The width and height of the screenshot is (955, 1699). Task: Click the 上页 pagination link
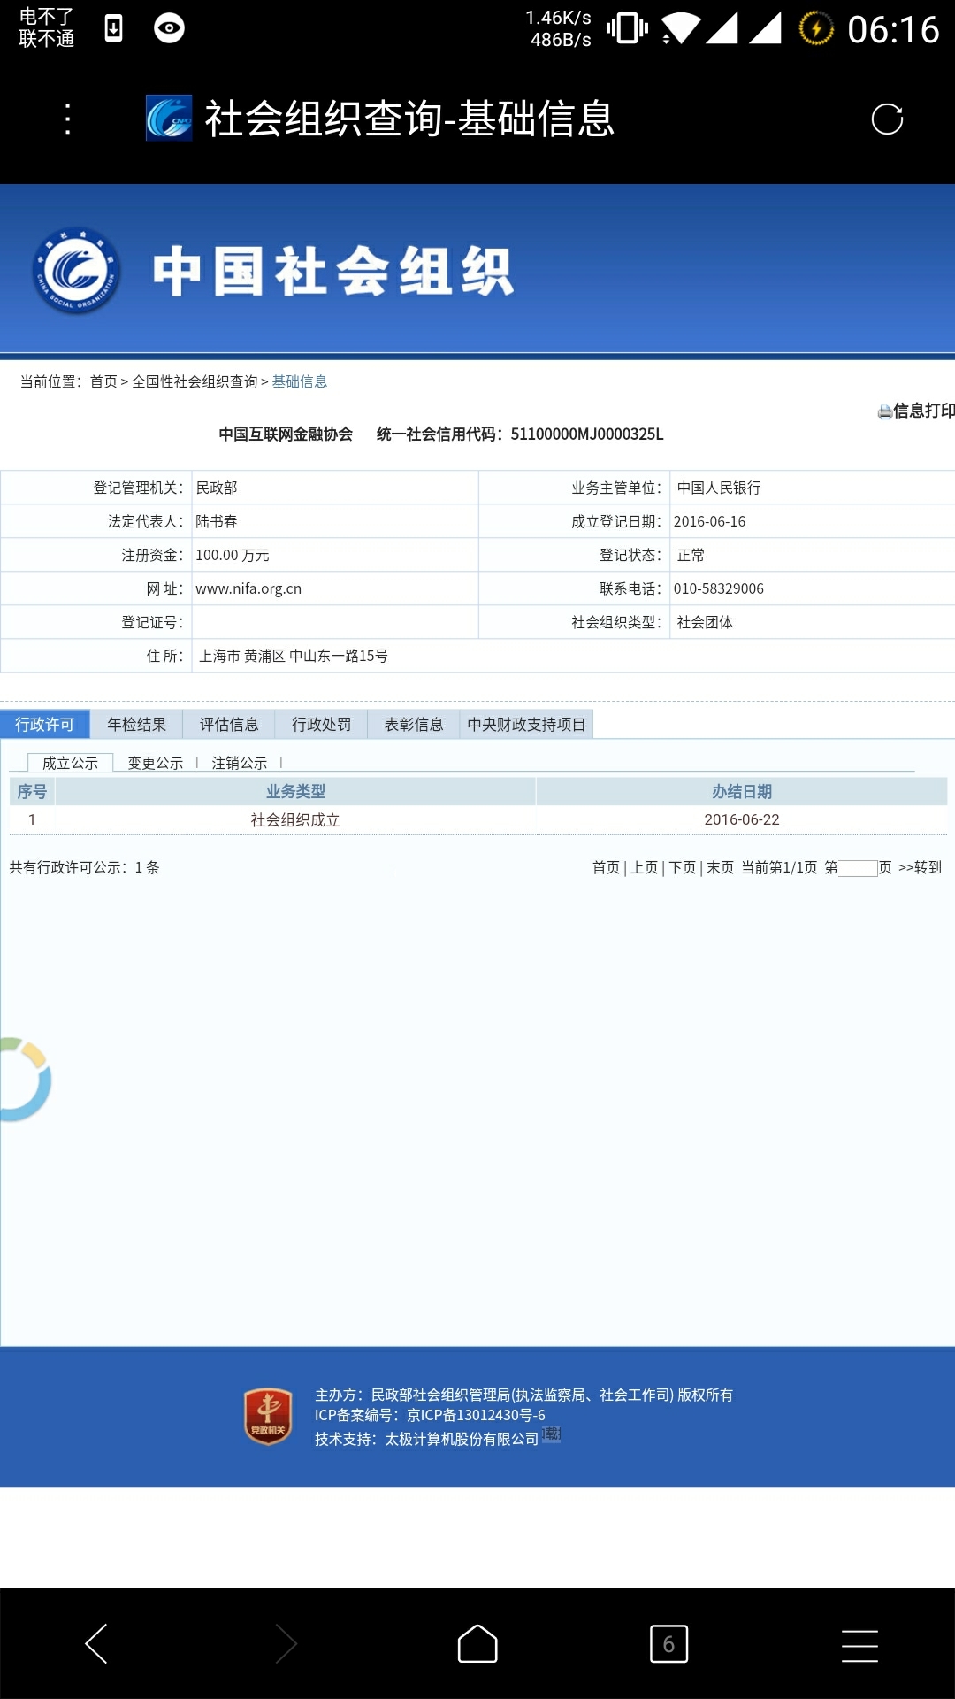pos(645,867)
